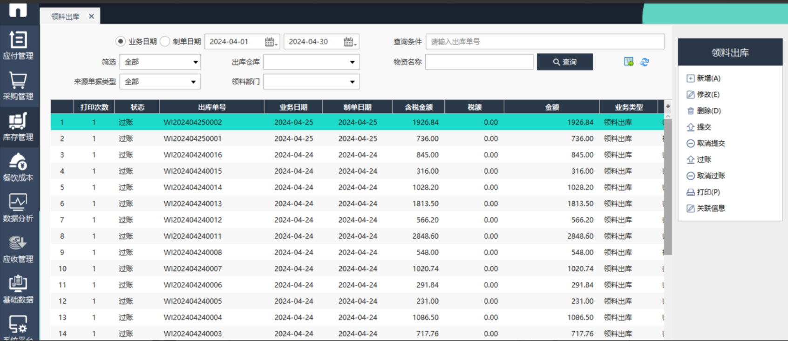Open 应收管理 in the sidebar
This screenshot has height=341, width=788.
(18, 249)
